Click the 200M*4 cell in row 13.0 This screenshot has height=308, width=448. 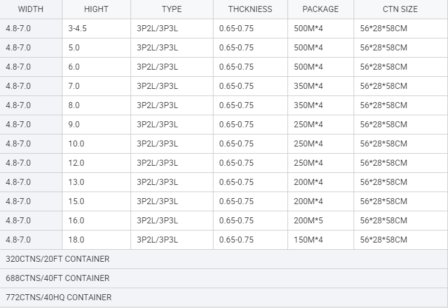coord(321,183)
